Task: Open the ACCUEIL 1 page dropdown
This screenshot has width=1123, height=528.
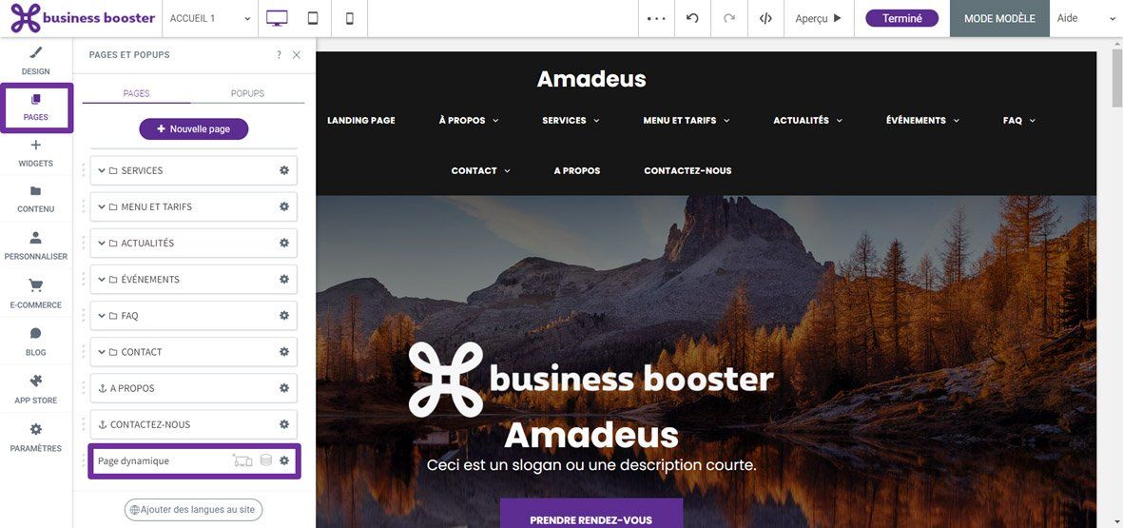Action: (210, 19)
